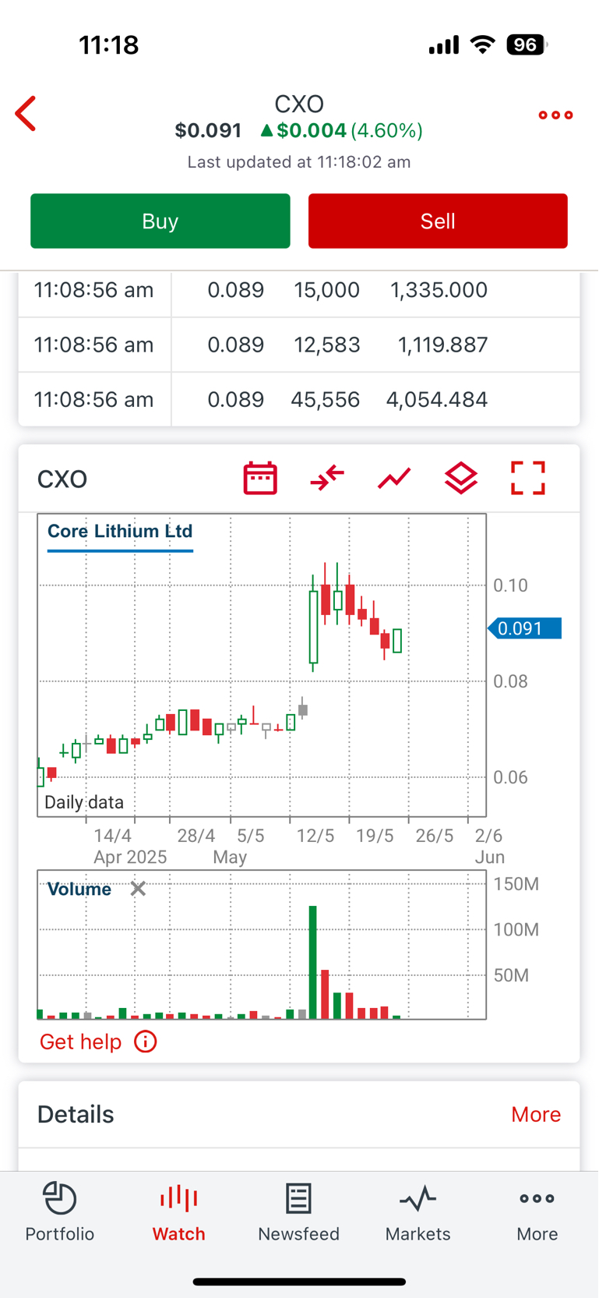This screenshot has height=1298, width=599.
Task: Tap the tallest green volume bar
Action: (x=313, y=962)
